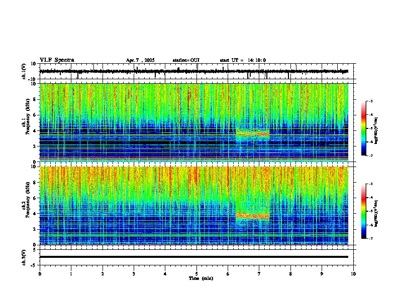398x307 pixels.
Task: Click the ch.1 colorbar "log(PSD)" unit label
Action: 376,130
